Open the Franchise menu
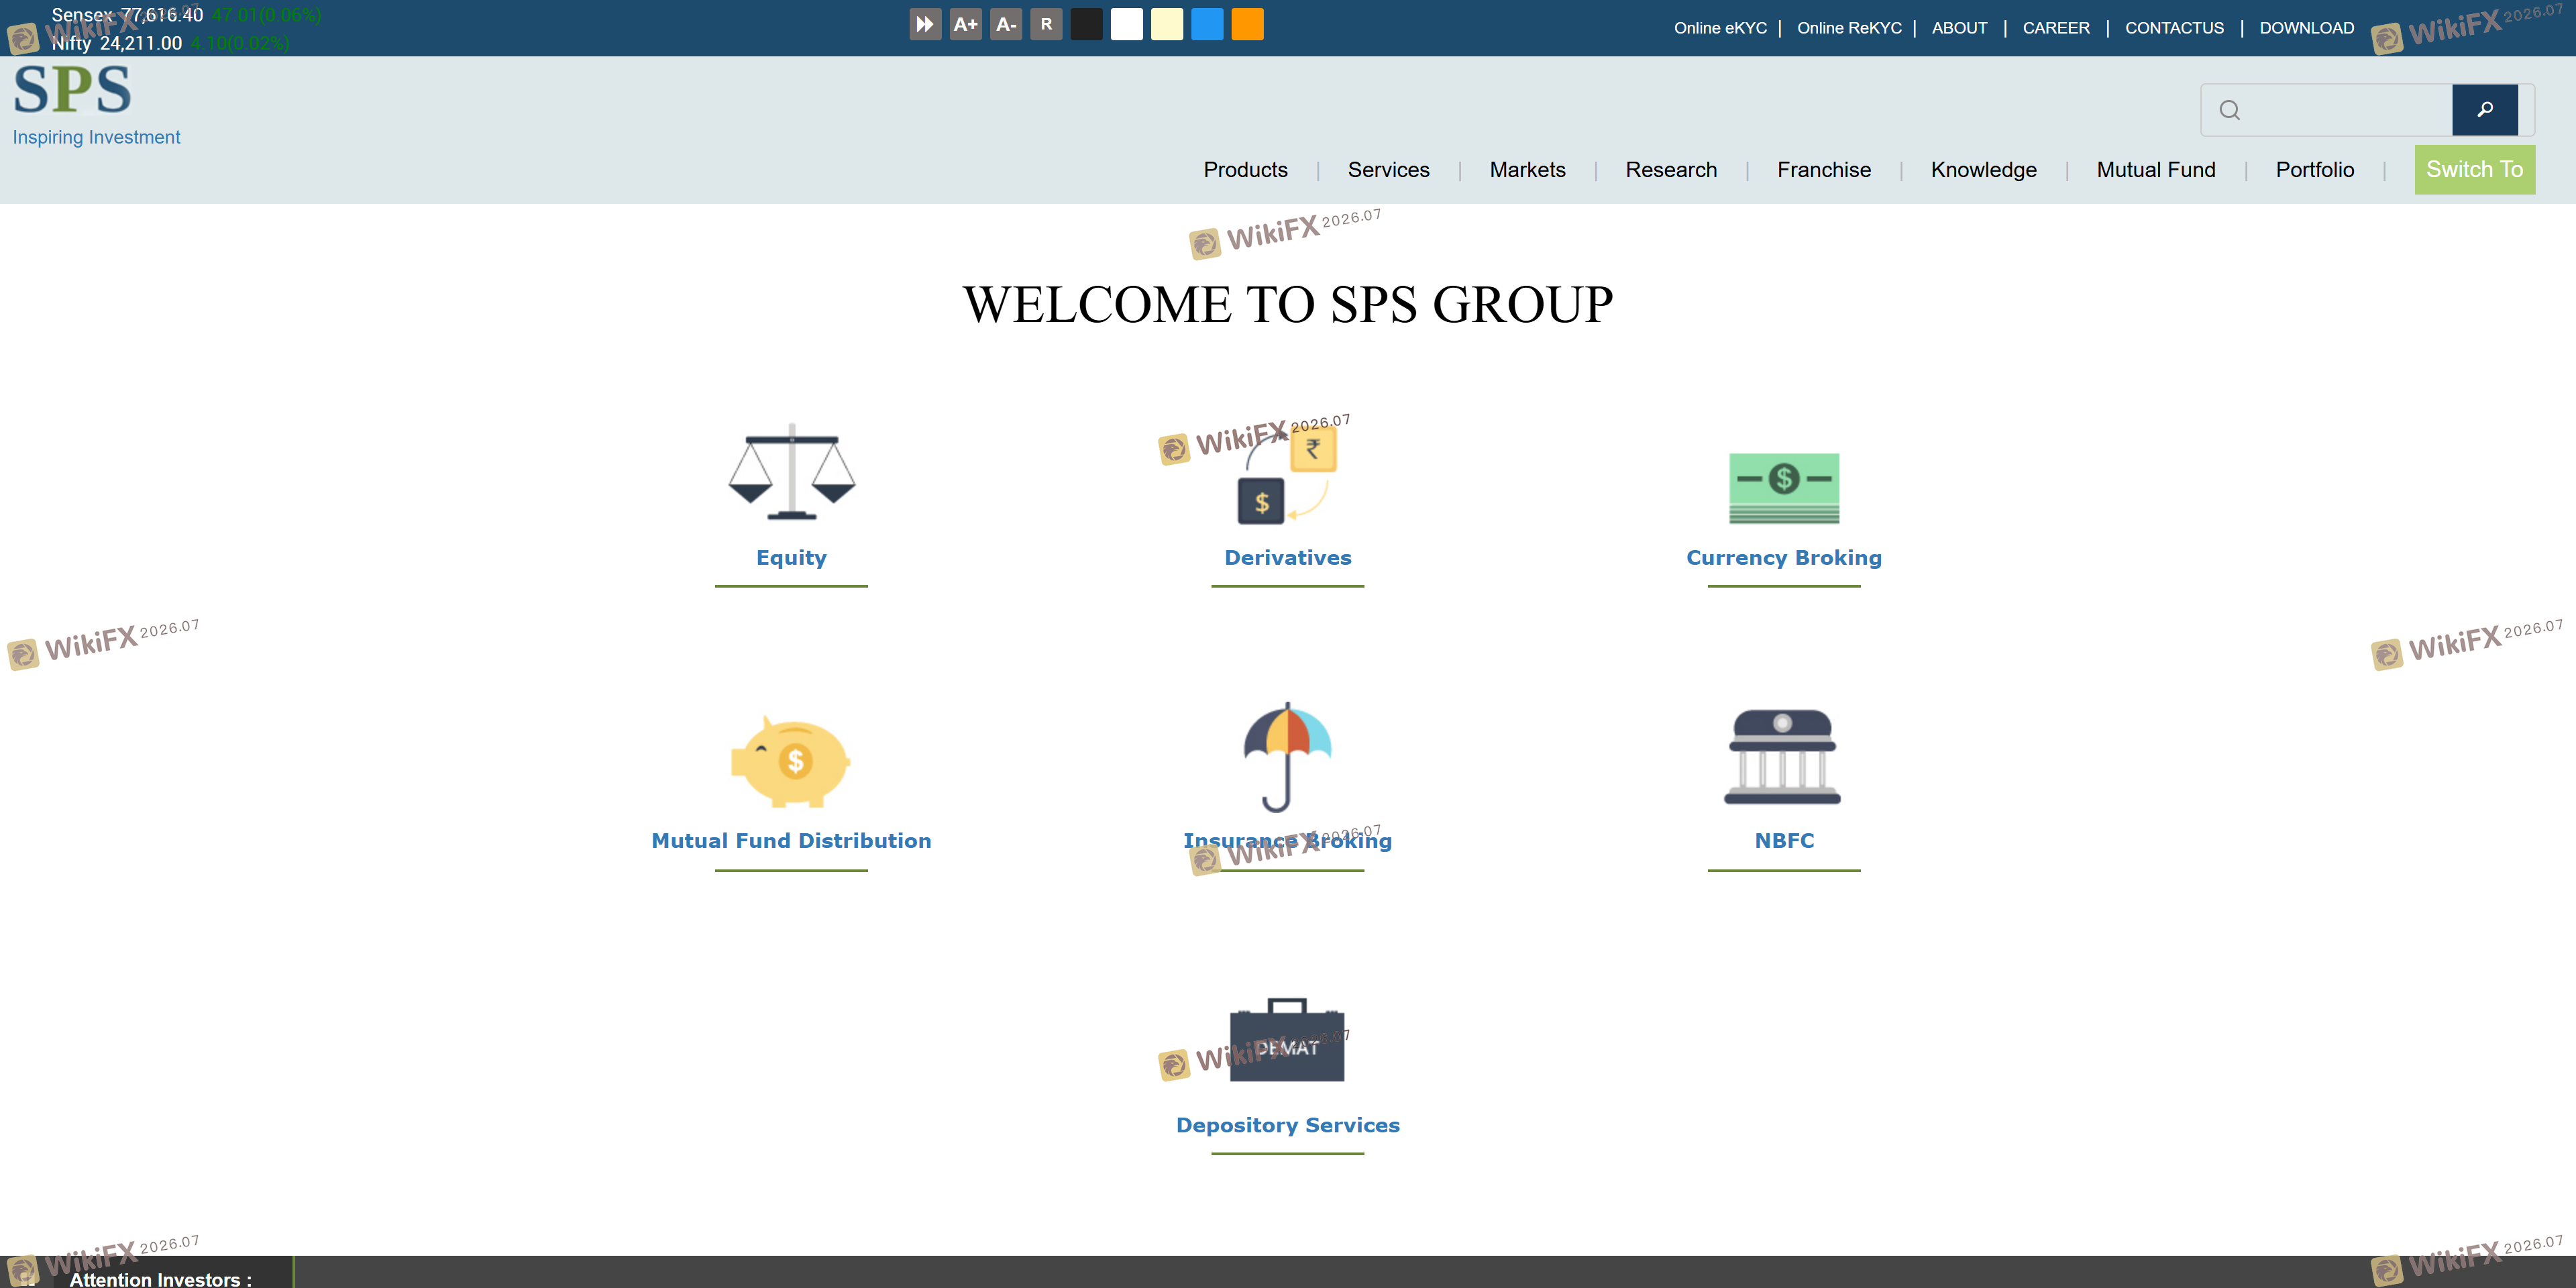Image resolution: width=2576 pixels, height=1288 pixels. 1824,170
